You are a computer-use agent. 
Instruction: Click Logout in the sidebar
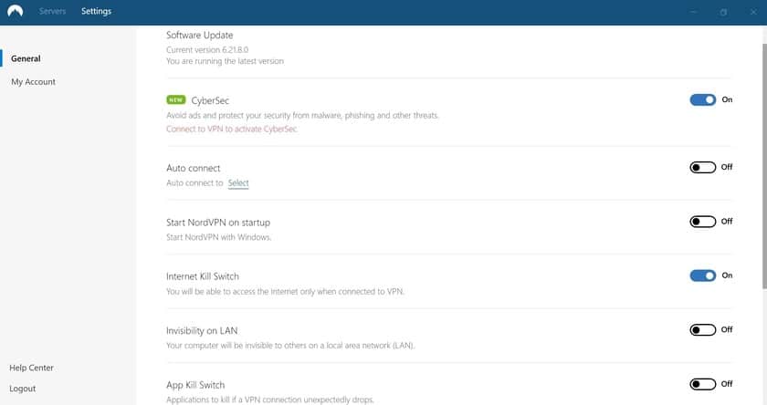point(23,389)
